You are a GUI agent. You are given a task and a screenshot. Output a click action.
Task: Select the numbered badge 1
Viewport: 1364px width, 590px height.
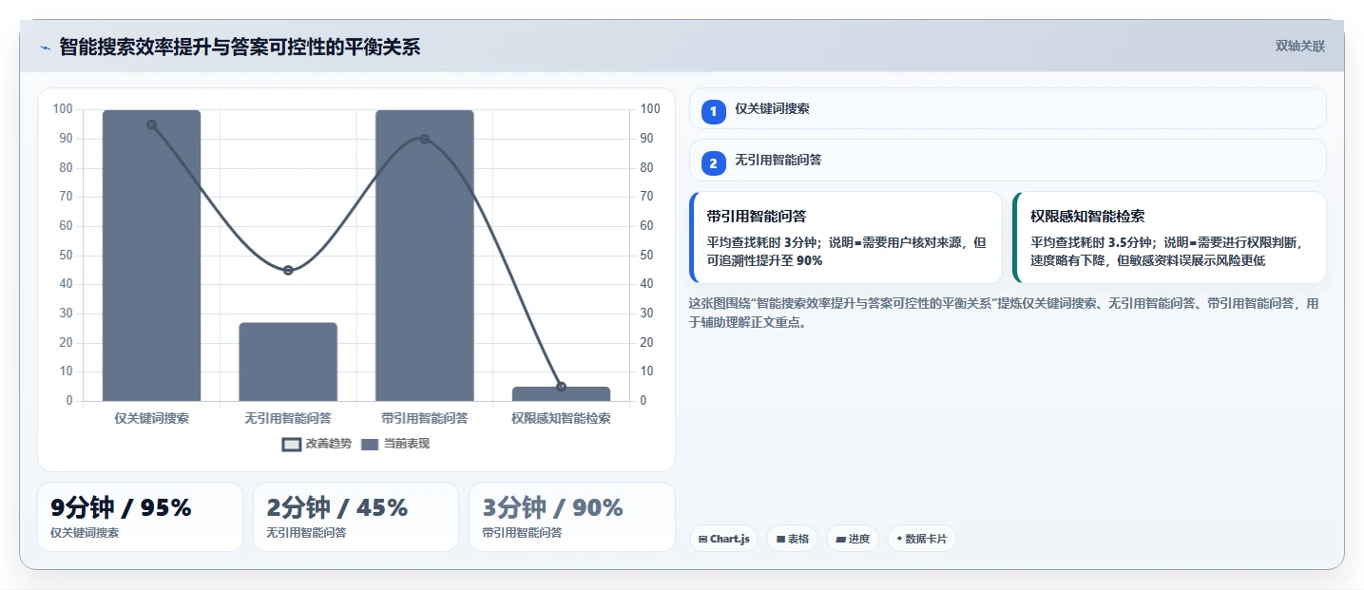pyautogui.click(x=714, y=111)
